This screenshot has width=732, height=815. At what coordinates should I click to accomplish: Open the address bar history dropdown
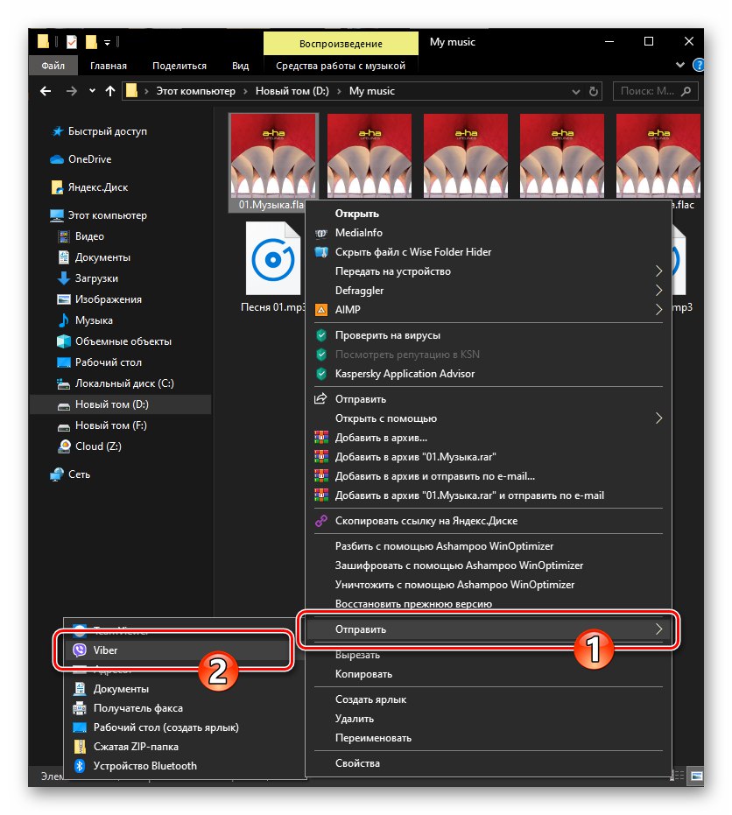[575, 92]
